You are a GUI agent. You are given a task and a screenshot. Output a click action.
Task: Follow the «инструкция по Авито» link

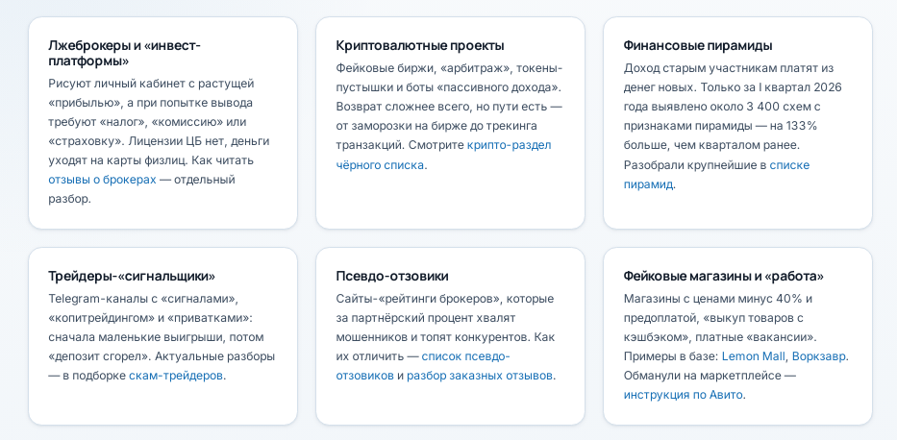[683, 394]
